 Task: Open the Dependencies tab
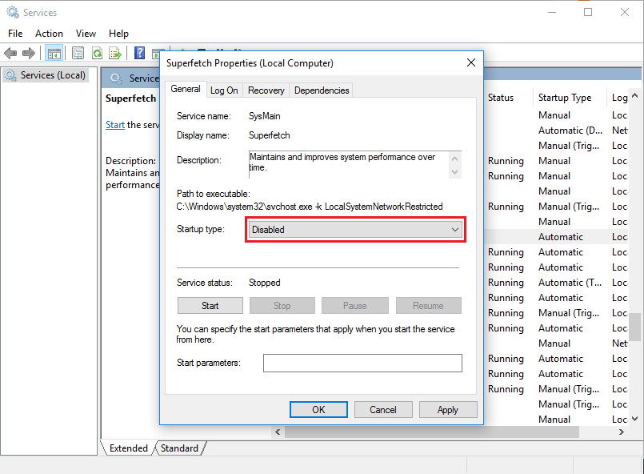(322, 90)
